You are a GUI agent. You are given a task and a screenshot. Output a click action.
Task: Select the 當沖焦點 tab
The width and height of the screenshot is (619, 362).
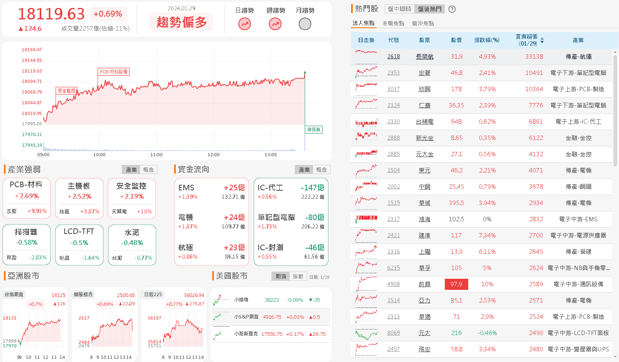tap(423, 23)
